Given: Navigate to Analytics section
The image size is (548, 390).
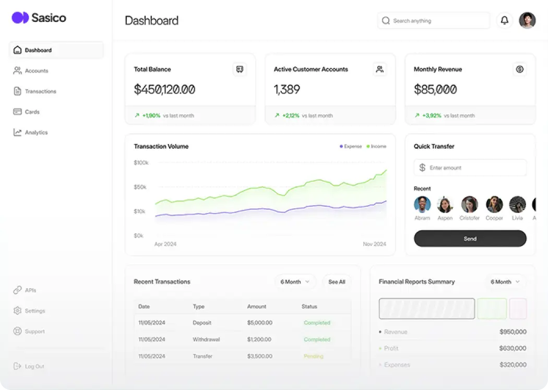Looking at the screenshot, I should pos(36,133).
